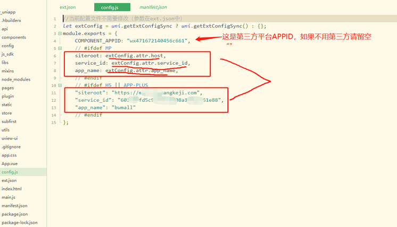Viewport: 397px width, 227px height.
Task: Open the api folder in file tree
Action: pos(5,29)
